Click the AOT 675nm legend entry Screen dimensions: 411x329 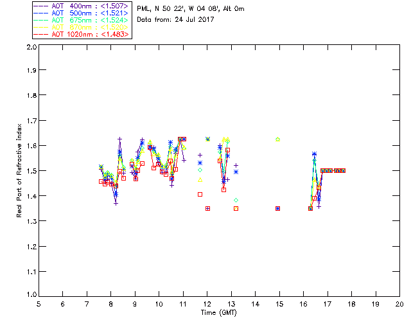point(81,20)
